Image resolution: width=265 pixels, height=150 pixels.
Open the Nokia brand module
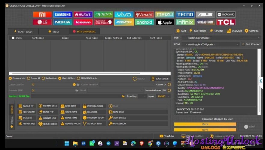pyautogui.click(x=62, y=22)
